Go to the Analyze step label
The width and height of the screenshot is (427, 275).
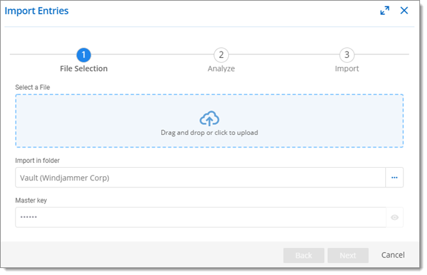(x=221, y=69)
